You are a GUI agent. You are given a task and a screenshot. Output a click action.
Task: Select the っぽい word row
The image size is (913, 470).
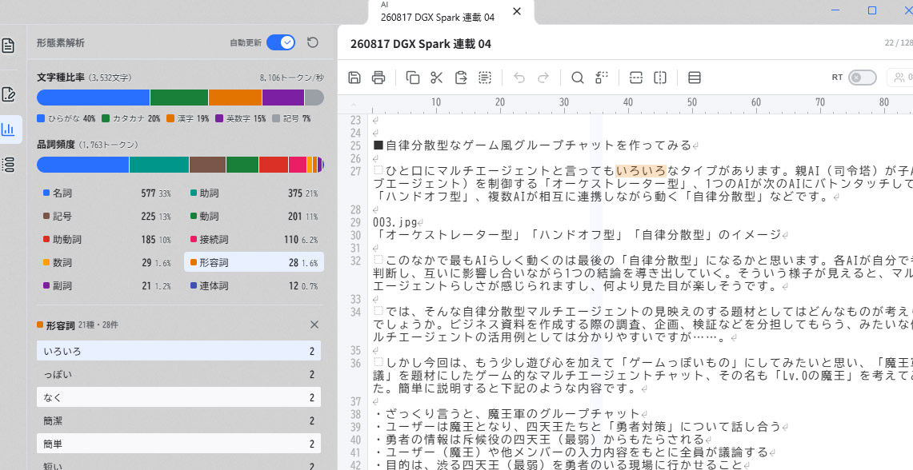(x=178, y=375)
